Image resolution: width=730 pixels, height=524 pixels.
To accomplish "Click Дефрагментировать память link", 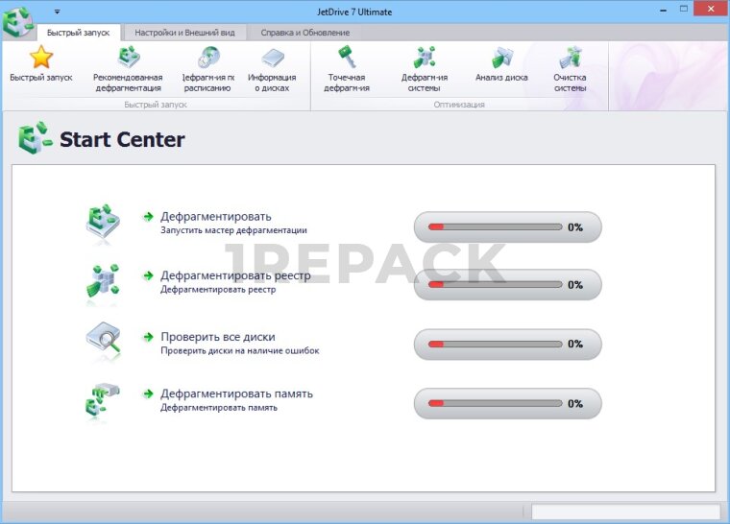I will [236, 393].
